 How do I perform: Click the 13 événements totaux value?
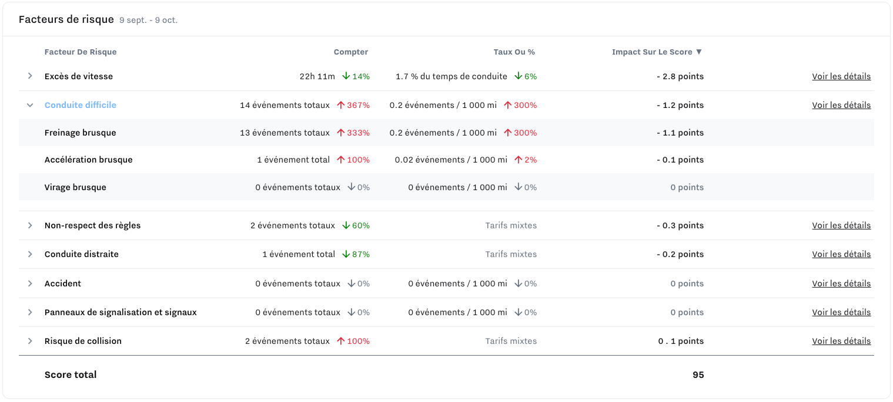[285, 133]
